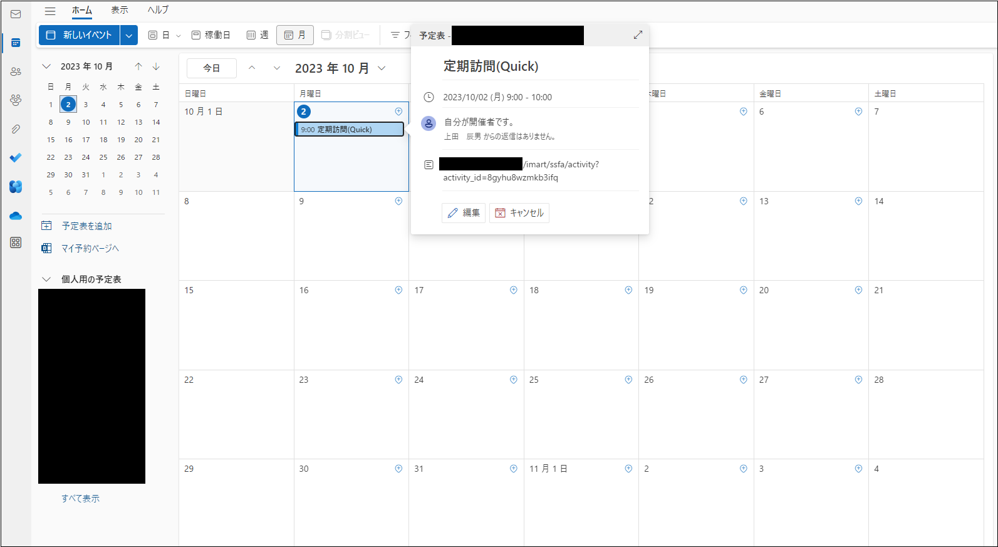Click the 分割ビュー split view toggle

(x=346, y=35)
